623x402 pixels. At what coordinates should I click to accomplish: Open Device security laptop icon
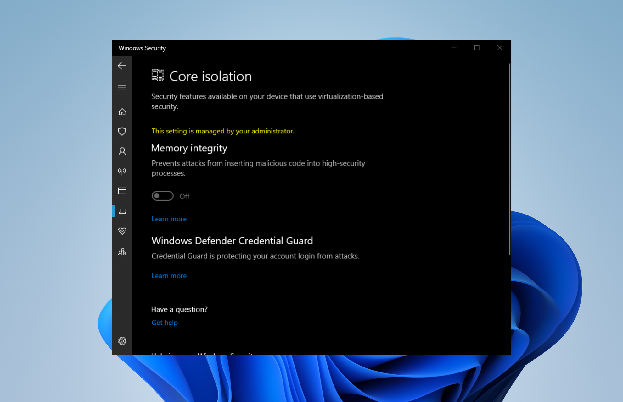click(122, 211)
